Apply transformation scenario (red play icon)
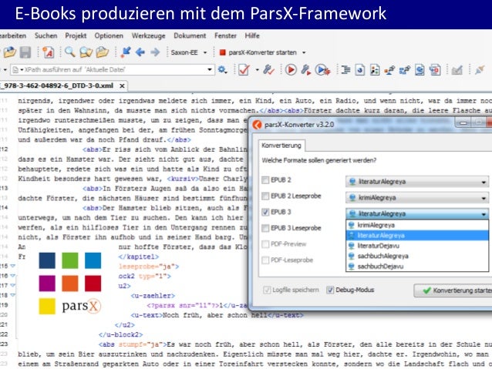Viewport: 492px width, 369px height. 291,69
